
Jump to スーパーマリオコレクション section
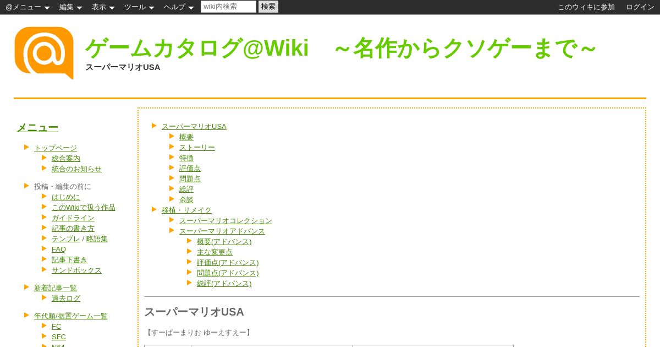tap(226, 220)
